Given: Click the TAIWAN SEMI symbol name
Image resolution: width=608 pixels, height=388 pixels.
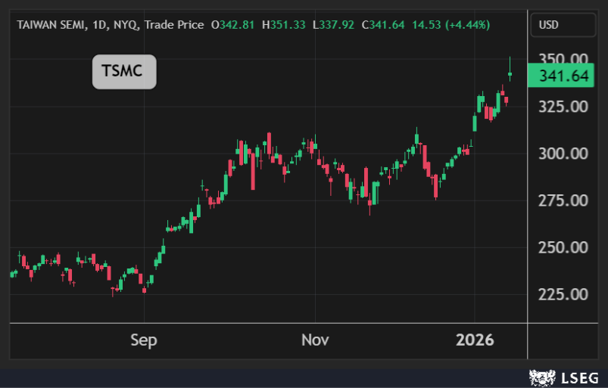Looking at the screenshot, I should pyautogui.click(x=50, y=25).
